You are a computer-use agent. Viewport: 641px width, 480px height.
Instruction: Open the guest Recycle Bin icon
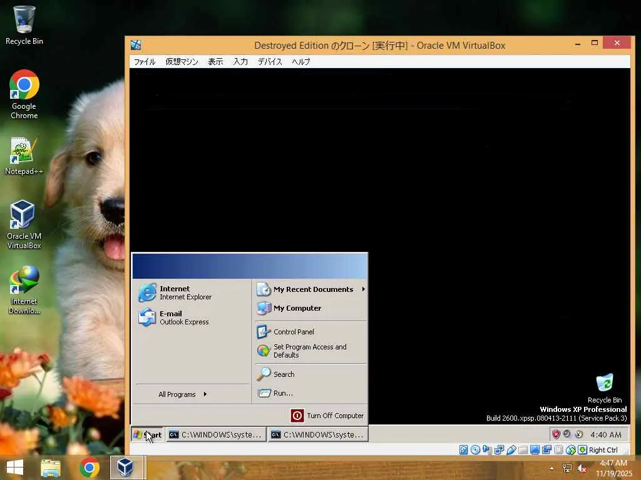point(605,388)
